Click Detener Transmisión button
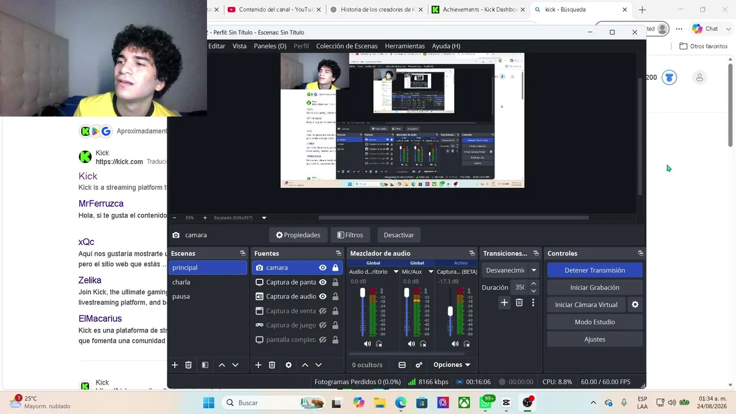The width and height of the screenshot is (736, 414). coord(595,270)
